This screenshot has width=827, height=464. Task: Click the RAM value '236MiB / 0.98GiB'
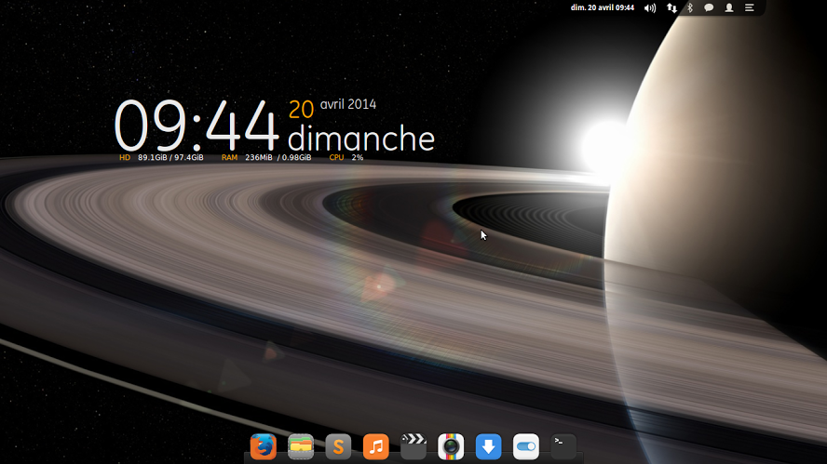coord(278,157)
